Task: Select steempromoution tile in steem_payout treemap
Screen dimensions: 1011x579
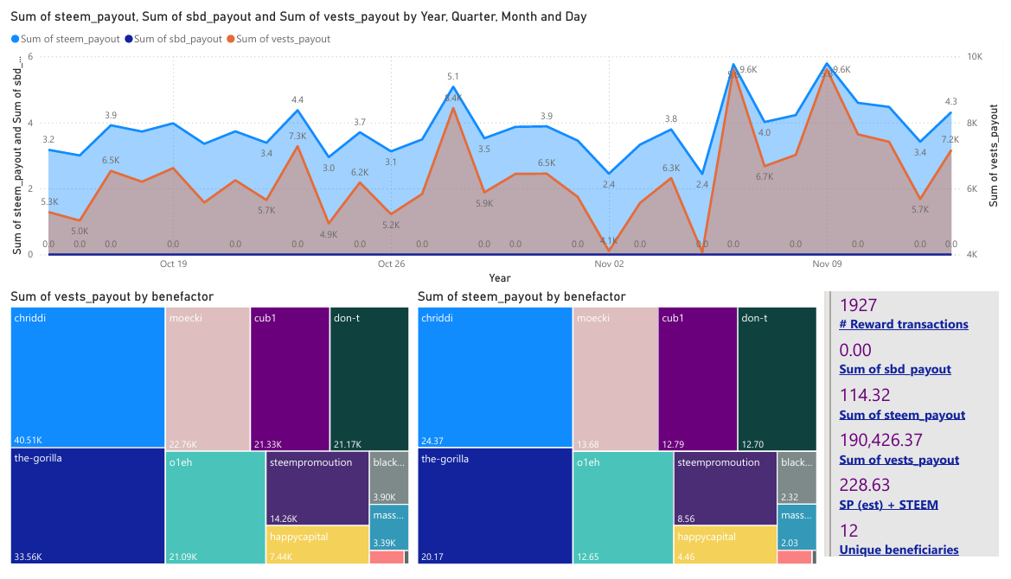Action: pos(726,488)
